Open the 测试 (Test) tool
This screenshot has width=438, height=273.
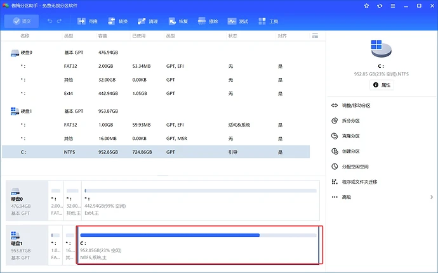(x=238, y=21)
